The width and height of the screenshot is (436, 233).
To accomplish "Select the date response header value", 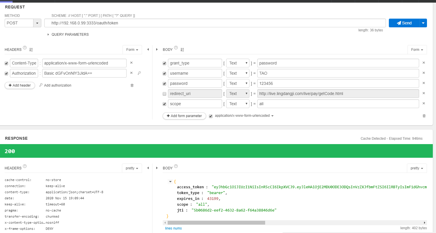I will click(65, 198).
